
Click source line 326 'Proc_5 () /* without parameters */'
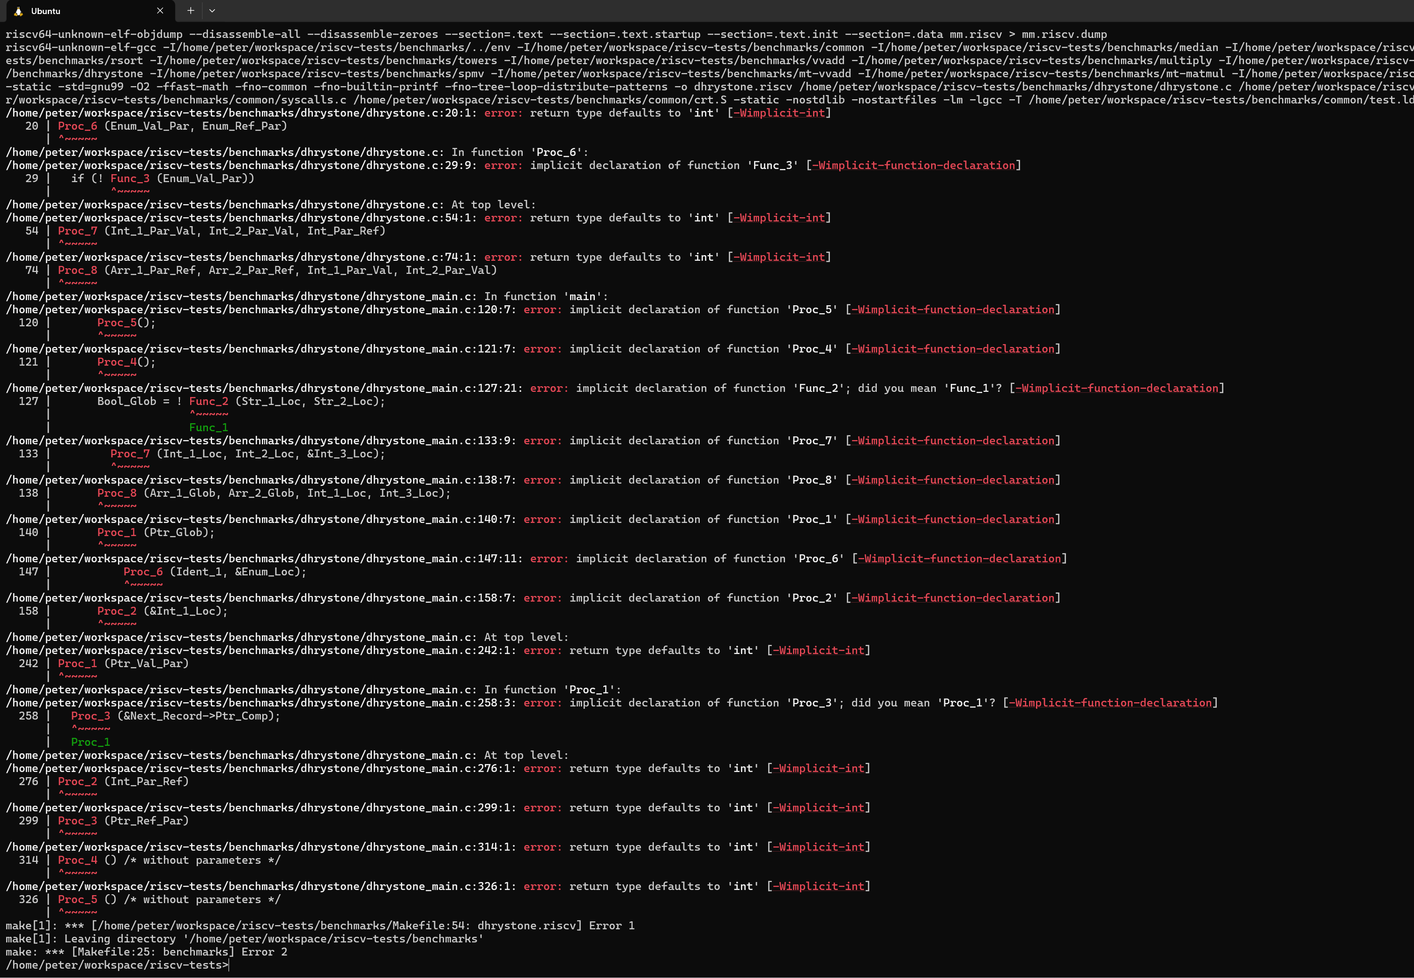pos(149,899)
